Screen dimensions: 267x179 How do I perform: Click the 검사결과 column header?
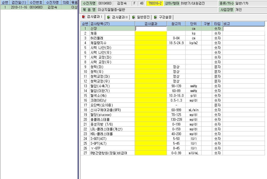151,24
